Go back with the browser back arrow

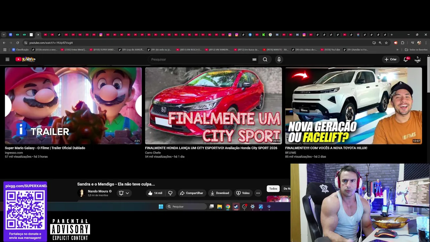pyautogui.click(x=4, y=43)
